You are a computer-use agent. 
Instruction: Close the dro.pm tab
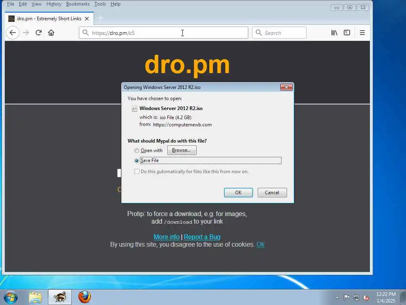point(87,19)
